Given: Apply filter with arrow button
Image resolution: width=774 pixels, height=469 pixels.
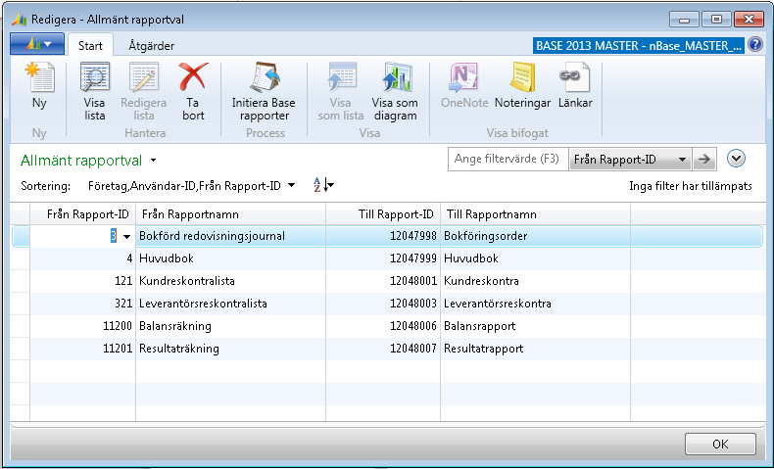Looking at the screenshot, I should 704,160.
